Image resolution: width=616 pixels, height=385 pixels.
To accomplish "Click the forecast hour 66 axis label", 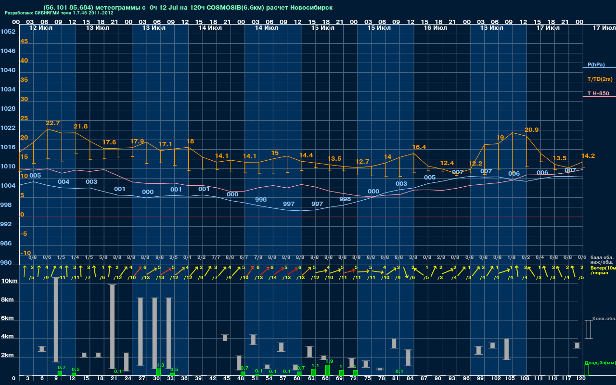I will pyautogui.click(x=326, y=379).
